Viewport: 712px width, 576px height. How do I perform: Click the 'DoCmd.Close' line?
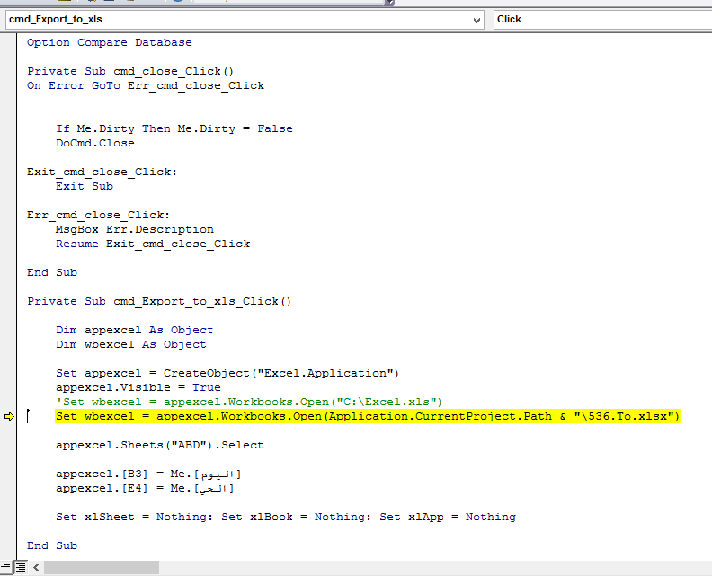tap(95, 143)
